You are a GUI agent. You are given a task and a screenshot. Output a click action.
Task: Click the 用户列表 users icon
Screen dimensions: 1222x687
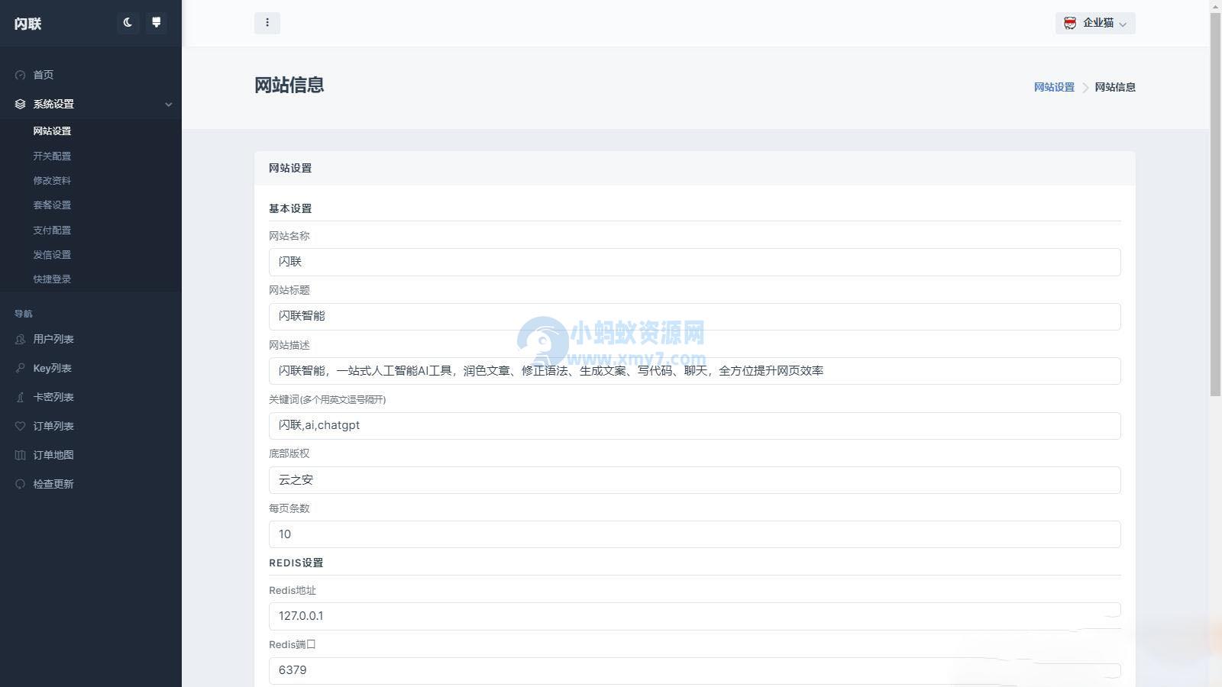pyautogui.click(x=21, y=339)
